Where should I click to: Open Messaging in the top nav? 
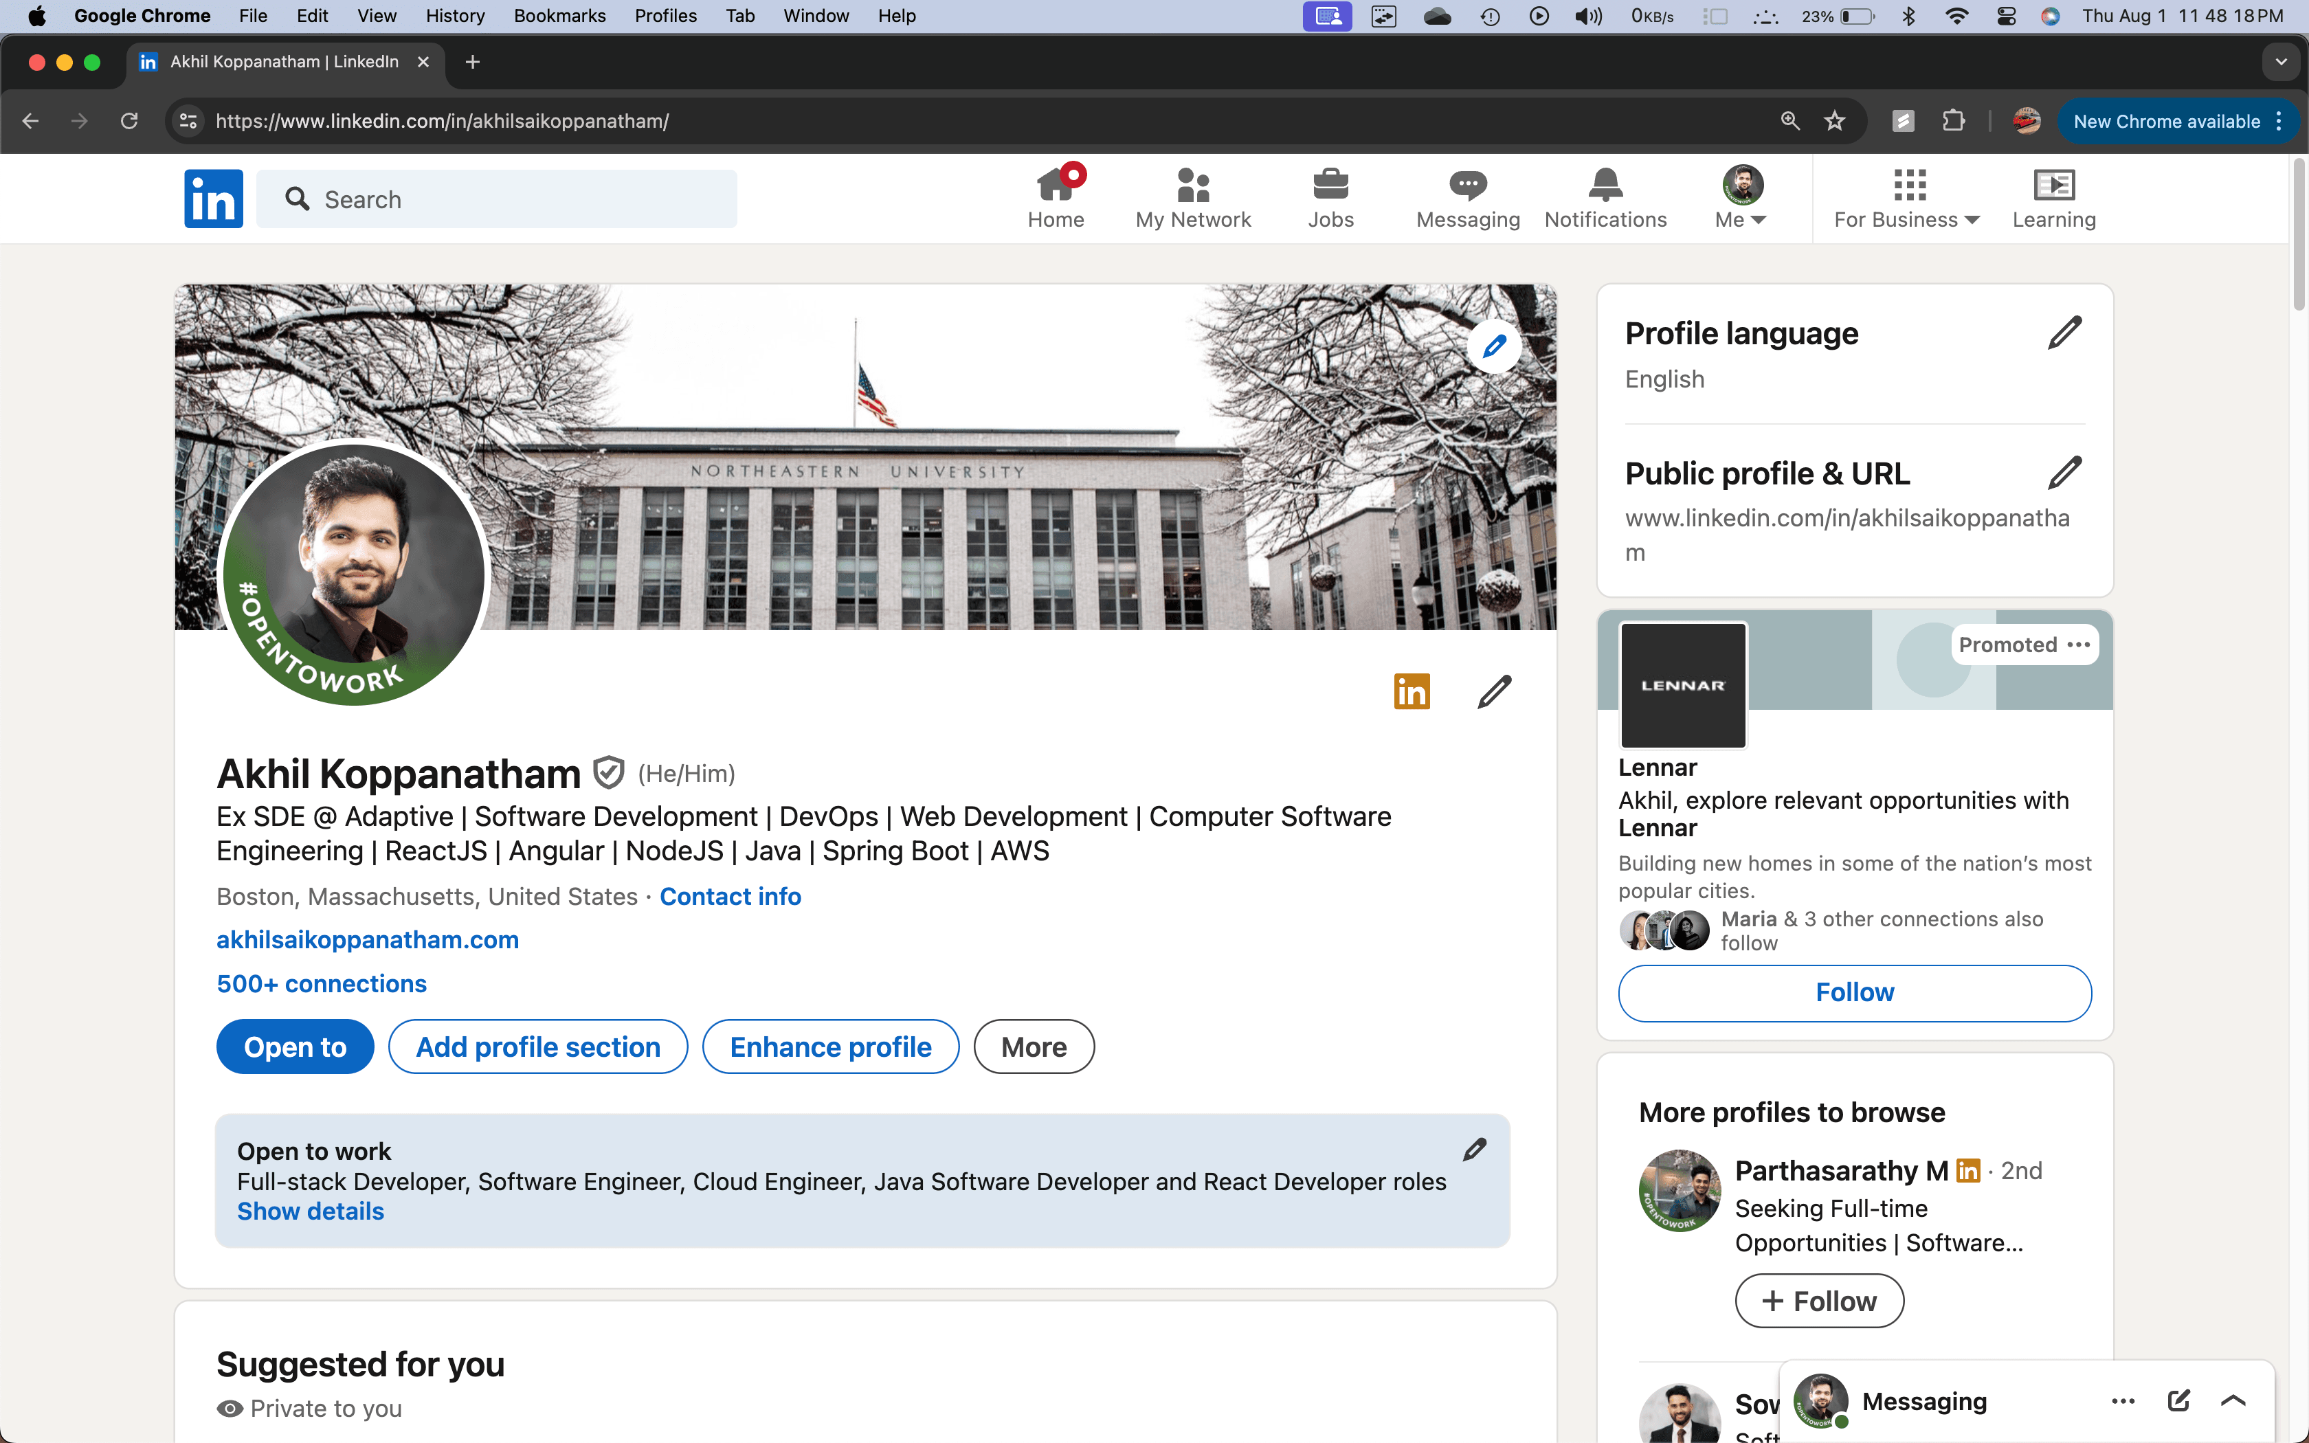(1467, 199)
